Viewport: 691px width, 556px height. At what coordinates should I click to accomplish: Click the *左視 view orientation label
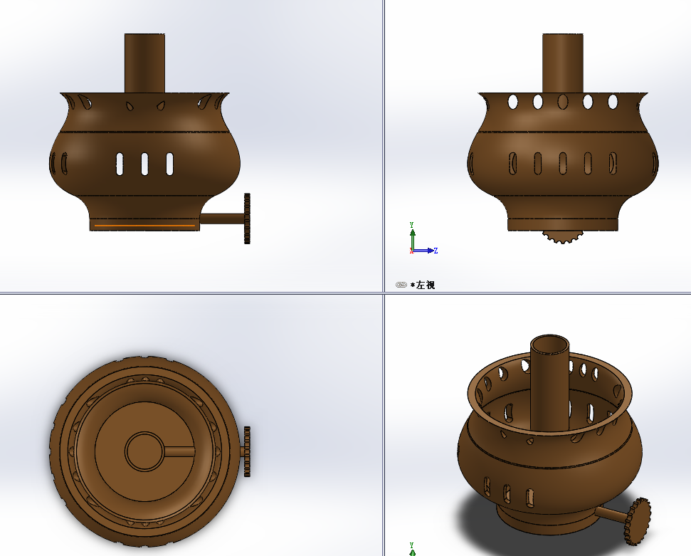[x=423, y=285]
